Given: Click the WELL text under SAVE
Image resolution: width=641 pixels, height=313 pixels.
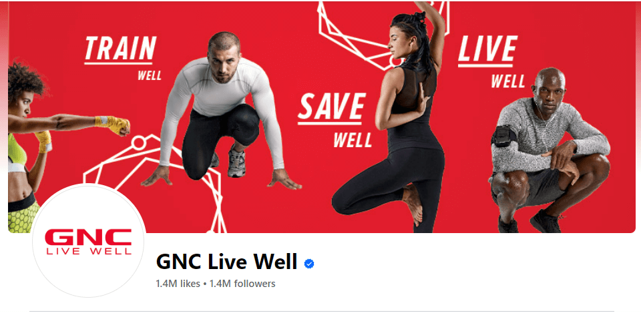Looking at the screenshot, I should coord(353,140).
